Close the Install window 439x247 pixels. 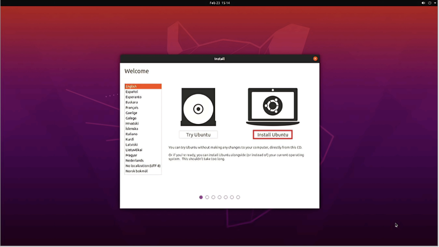click(x=315, y=59)
